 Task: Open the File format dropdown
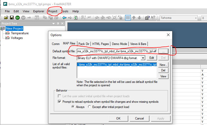coord(143,58)
